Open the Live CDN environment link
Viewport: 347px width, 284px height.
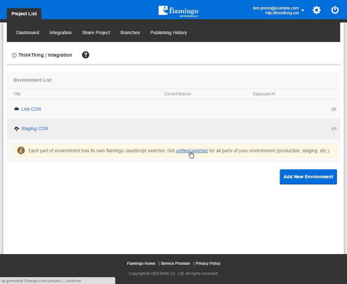[31, 109]
